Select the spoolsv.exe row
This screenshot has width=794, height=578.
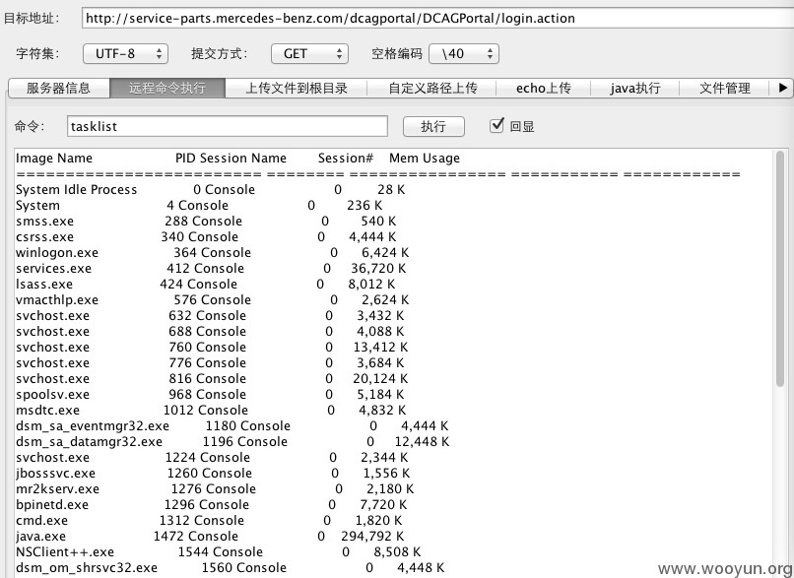coord(210,394)
